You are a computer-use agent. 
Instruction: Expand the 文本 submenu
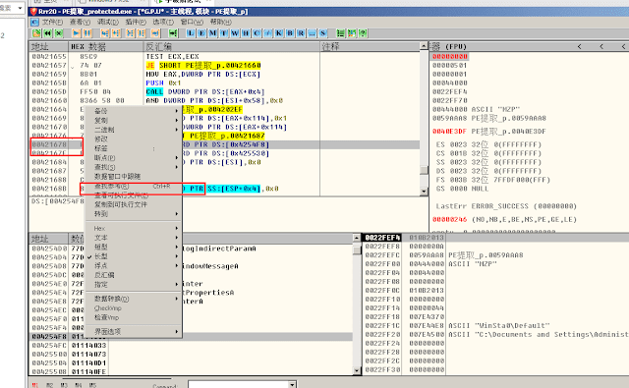click(134, 238)
